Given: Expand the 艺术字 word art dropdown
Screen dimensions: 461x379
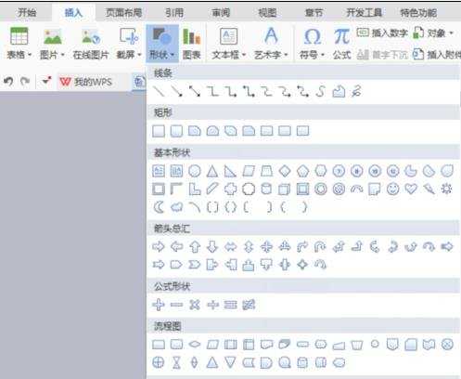Looking at the screenshot, I should tap(271, 44).
